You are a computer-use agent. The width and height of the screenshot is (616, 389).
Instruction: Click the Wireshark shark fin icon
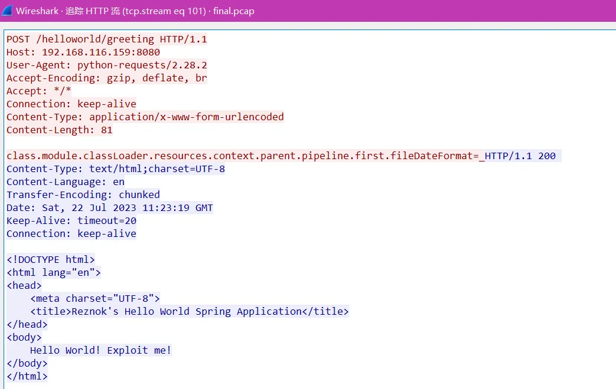(x=7, y=11)
